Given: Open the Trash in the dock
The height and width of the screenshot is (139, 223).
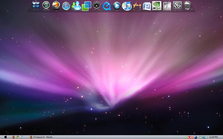Looking at the screenshot, I should 187,5.
